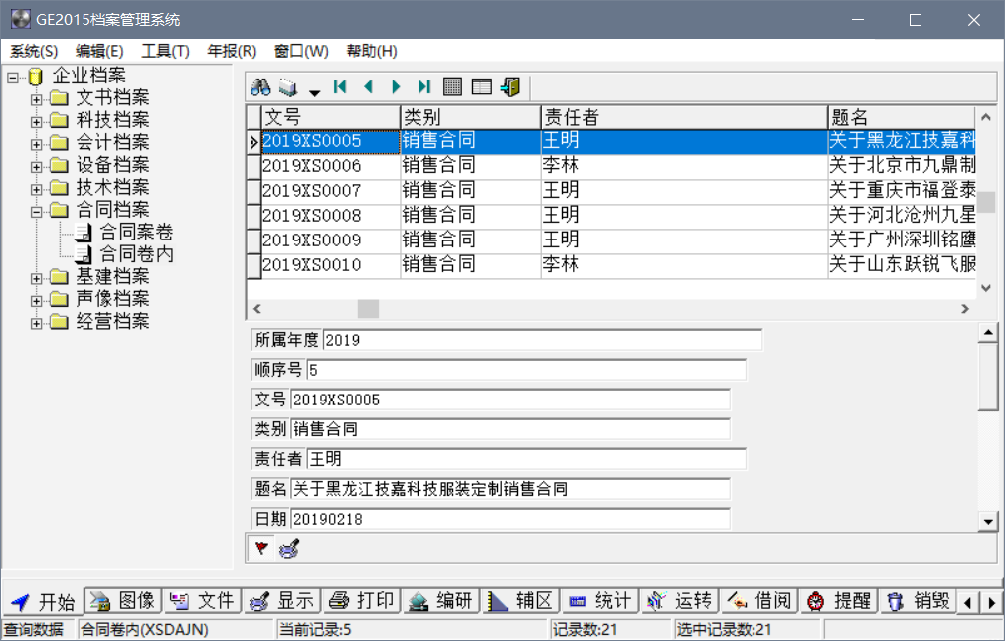Click 辅区 button
Screen dimensions: 1005x641
[521, 601]
